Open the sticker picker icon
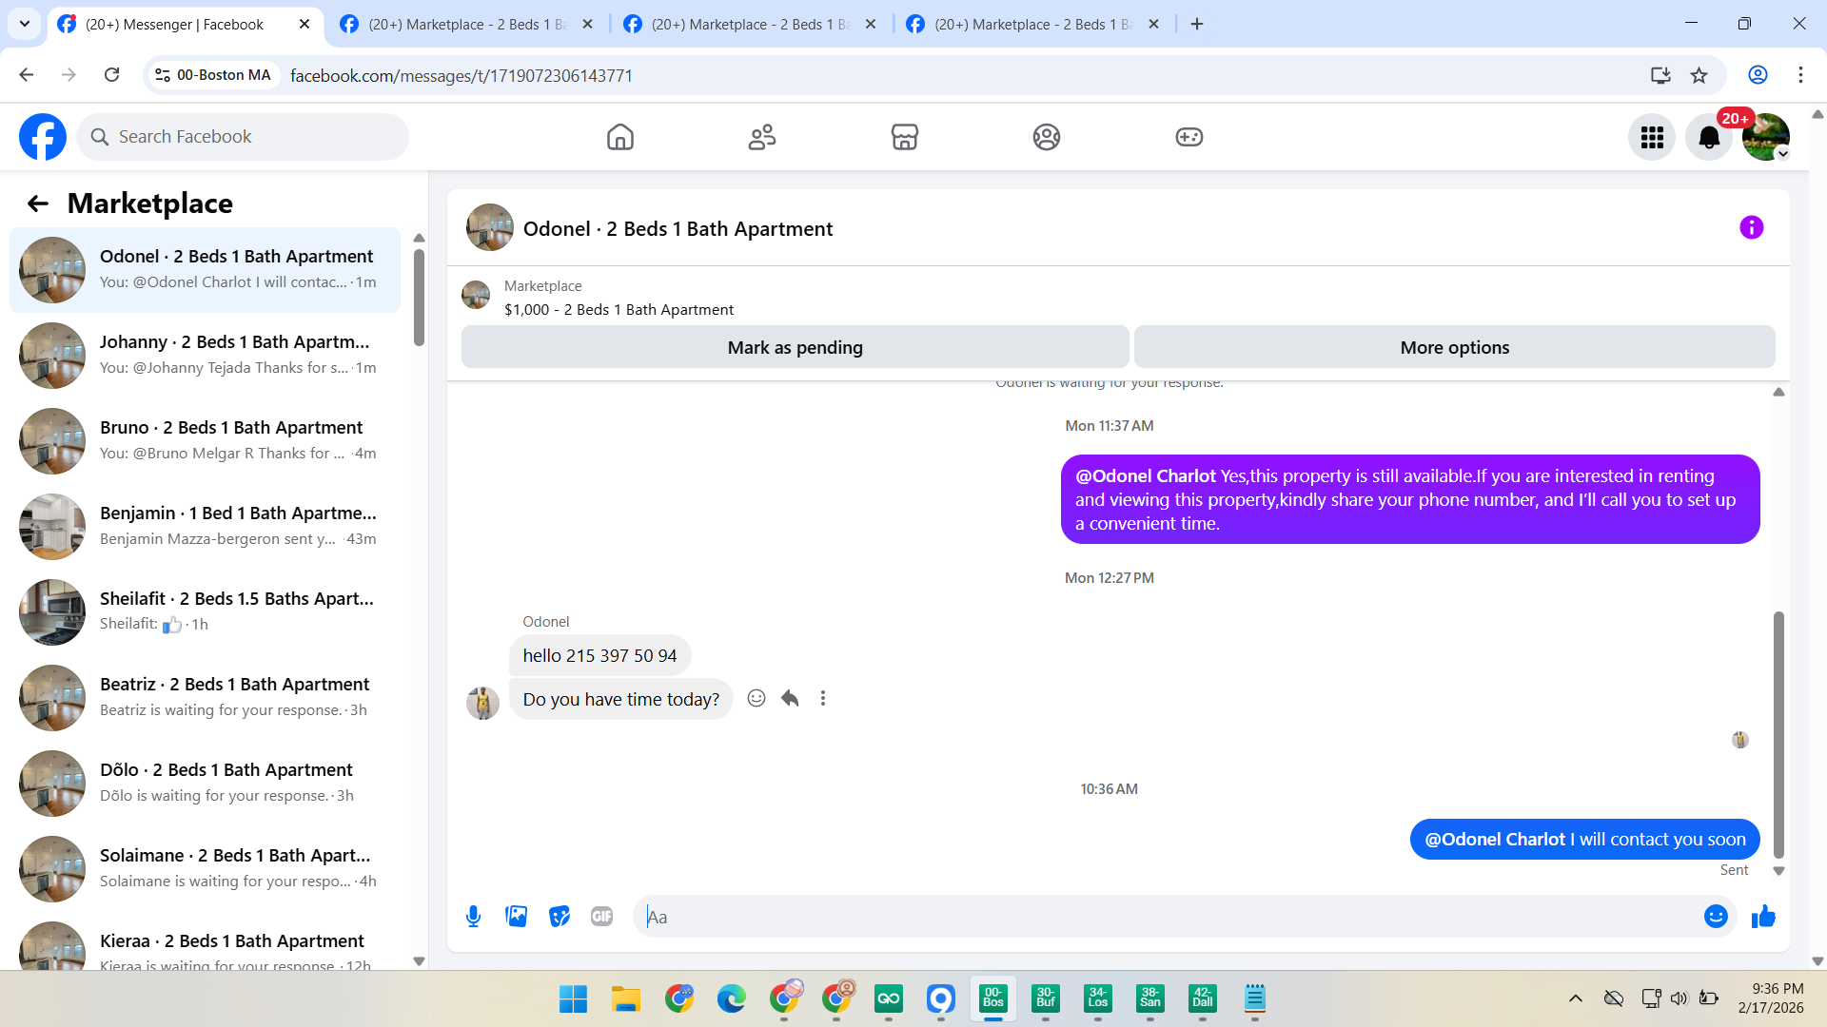Screen dimensions: 1827x1027 click(x=560, y=917)
